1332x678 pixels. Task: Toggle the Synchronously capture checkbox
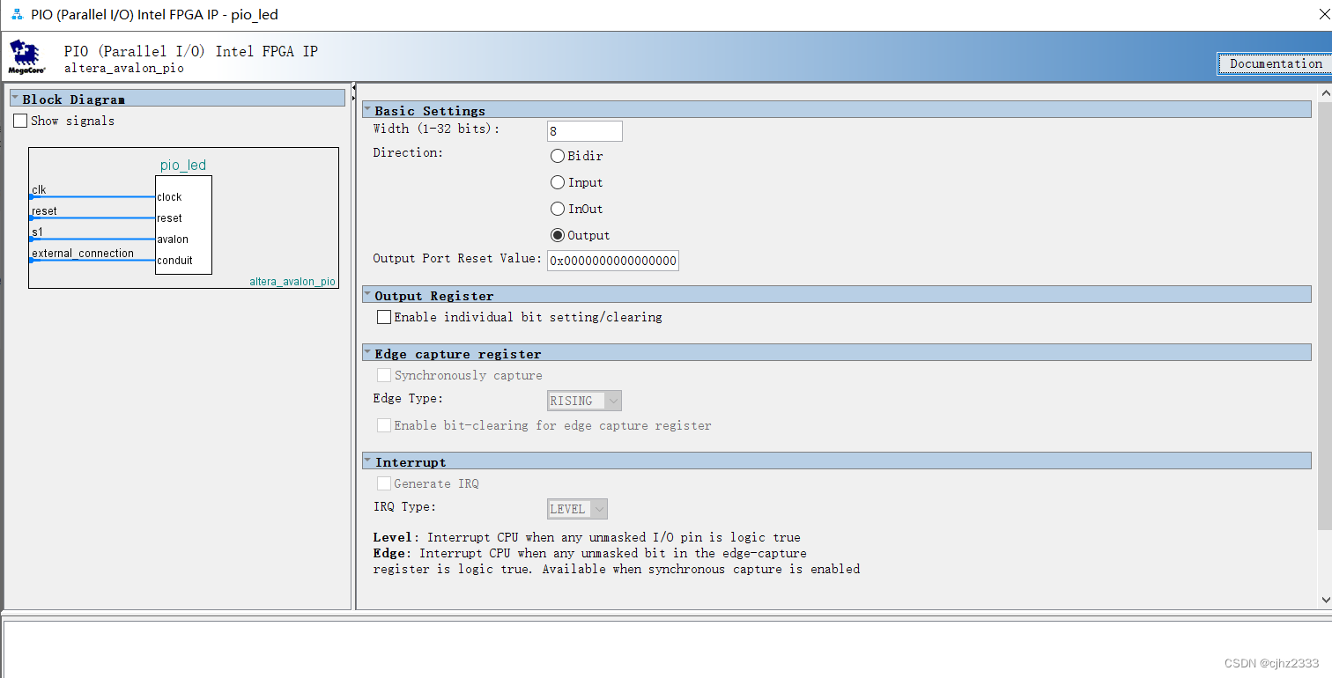point(384,375)
